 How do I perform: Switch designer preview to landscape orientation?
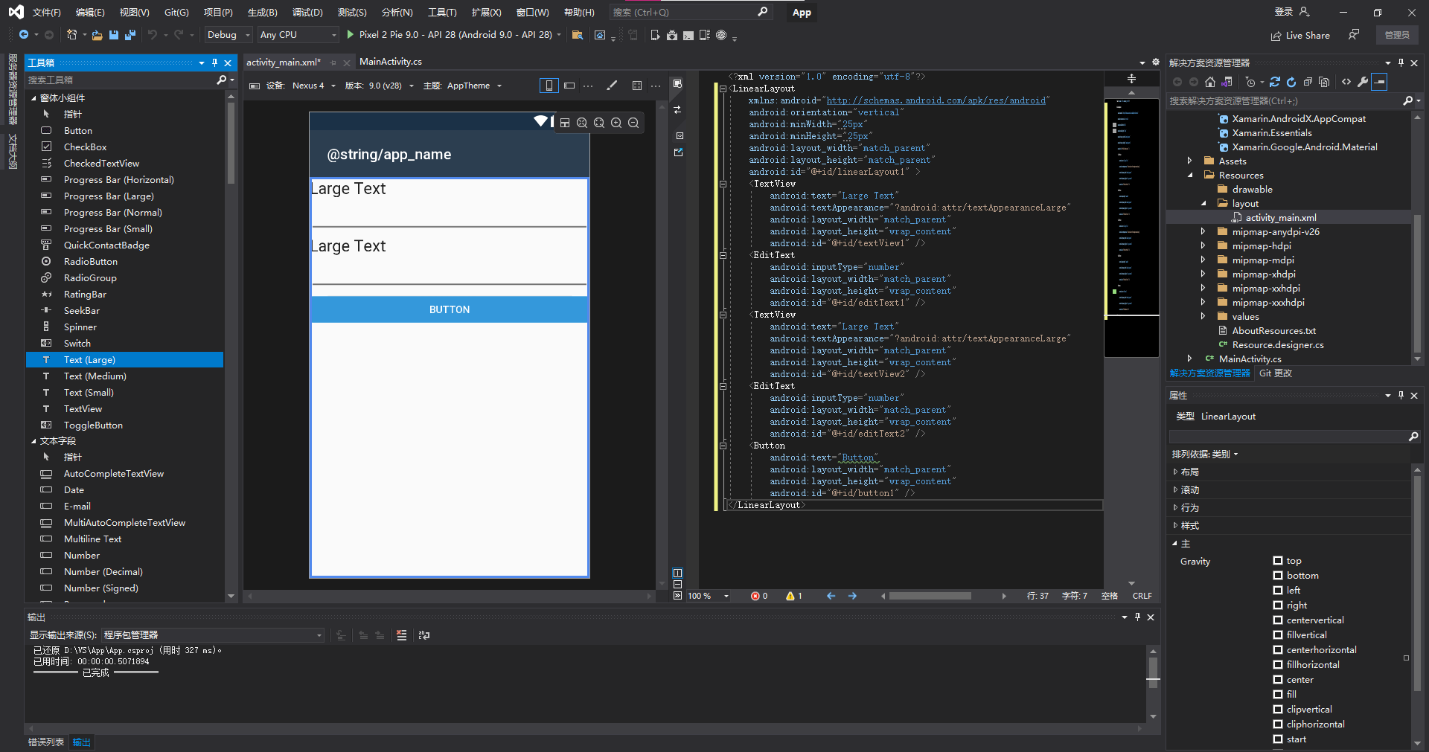pyautogui.click(x=569, y=86)
